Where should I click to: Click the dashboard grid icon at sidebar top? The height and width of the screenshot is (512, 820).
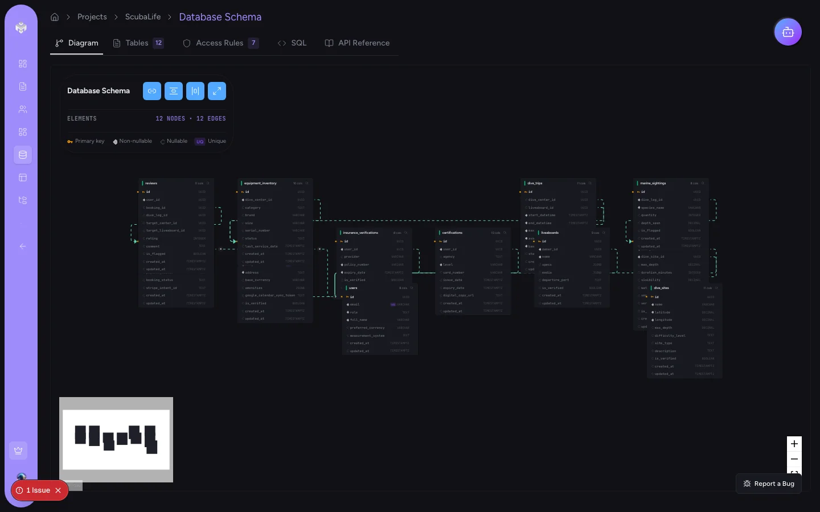[x=23, y=64]
